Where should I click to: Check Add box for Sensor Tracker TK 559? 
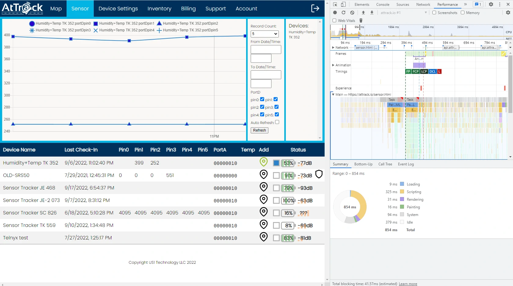click(276, 225)
